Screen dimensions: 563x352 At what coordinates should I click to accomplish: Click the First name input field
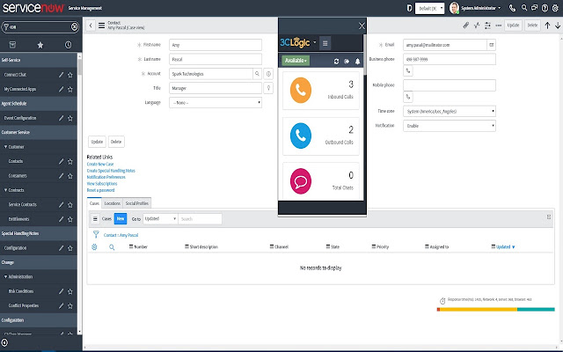216,45
